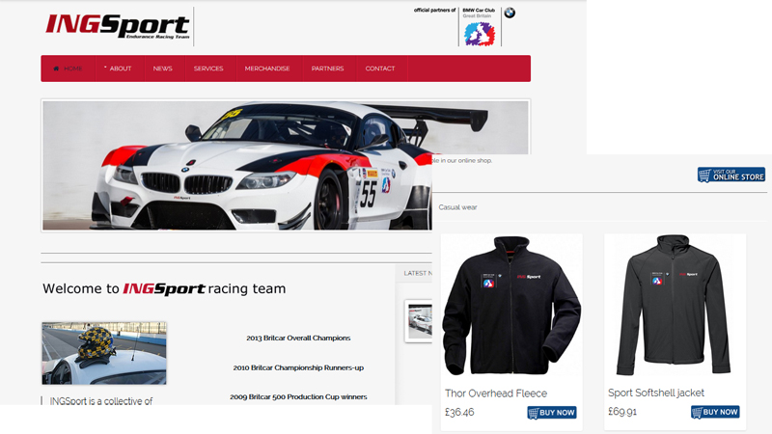Open the MERCHANDISE page

tap(267, 68)
